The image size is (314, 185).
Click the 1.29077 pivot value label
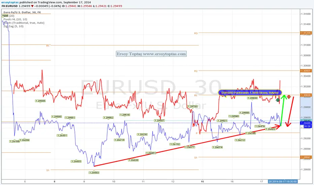190,147
